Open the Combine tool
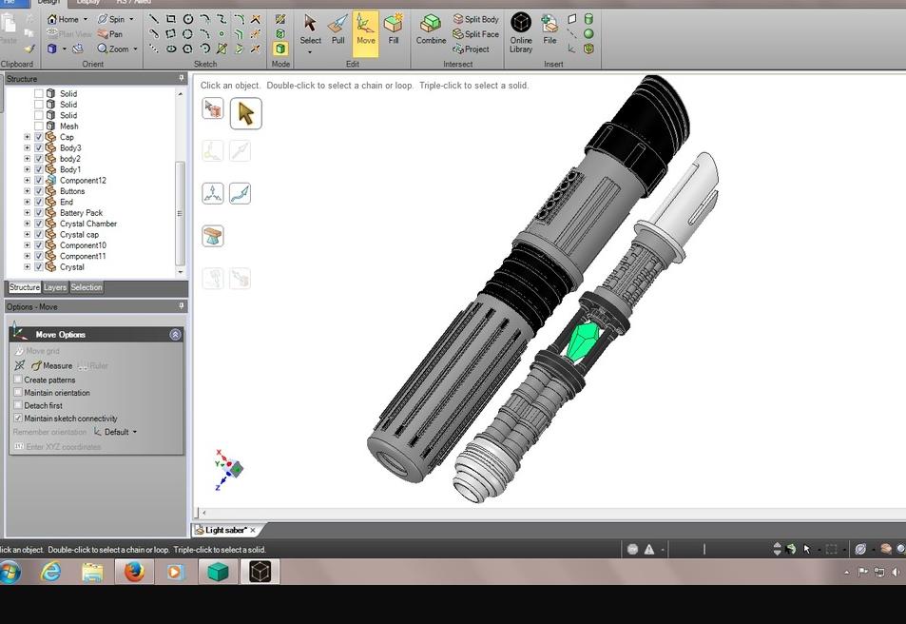The image size is (906, 624). pos(431,30)
